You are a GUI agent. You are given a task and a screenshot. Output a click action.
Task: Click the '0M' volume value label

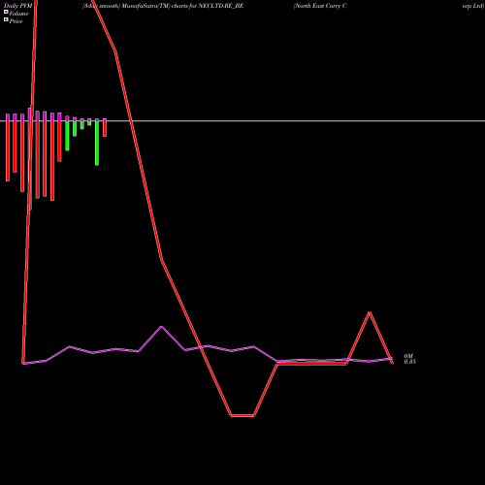[x=408, y=356]
